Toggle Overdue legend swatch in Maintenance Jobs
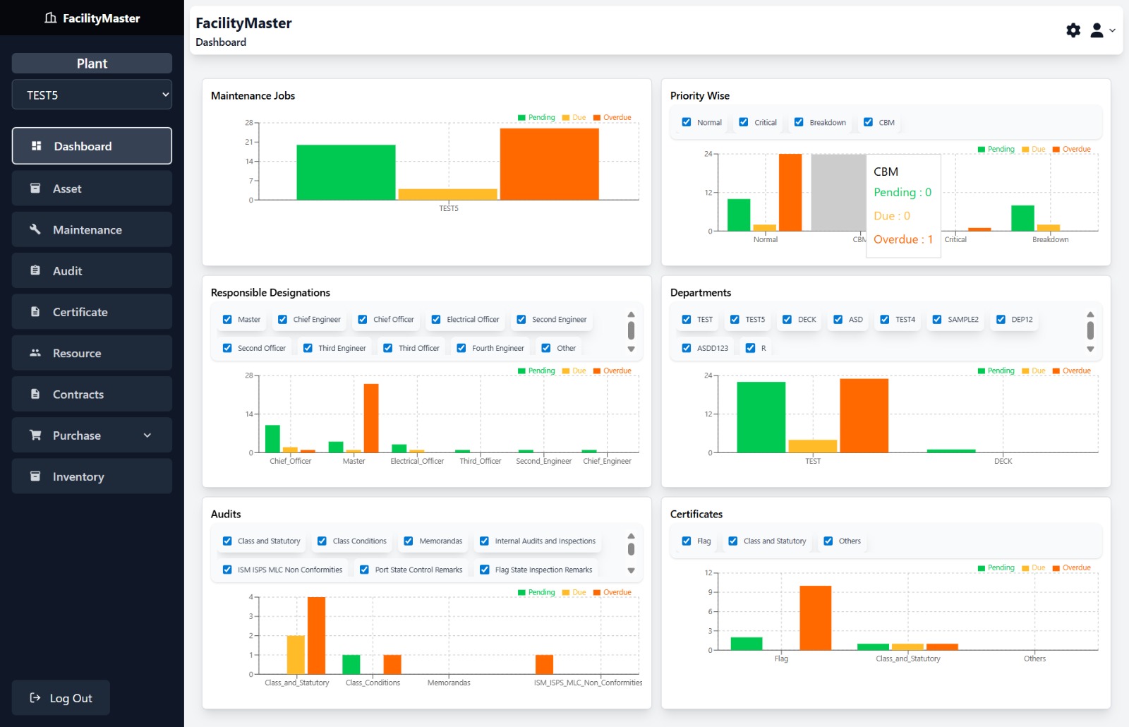The height and width of the screenshot is (727, 1129). (x=597, y=118)
